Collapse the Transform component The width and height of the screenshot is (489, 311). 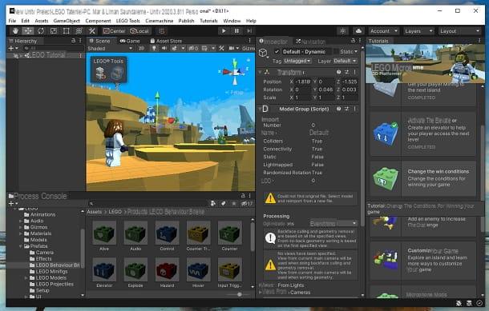click(260, 72)
